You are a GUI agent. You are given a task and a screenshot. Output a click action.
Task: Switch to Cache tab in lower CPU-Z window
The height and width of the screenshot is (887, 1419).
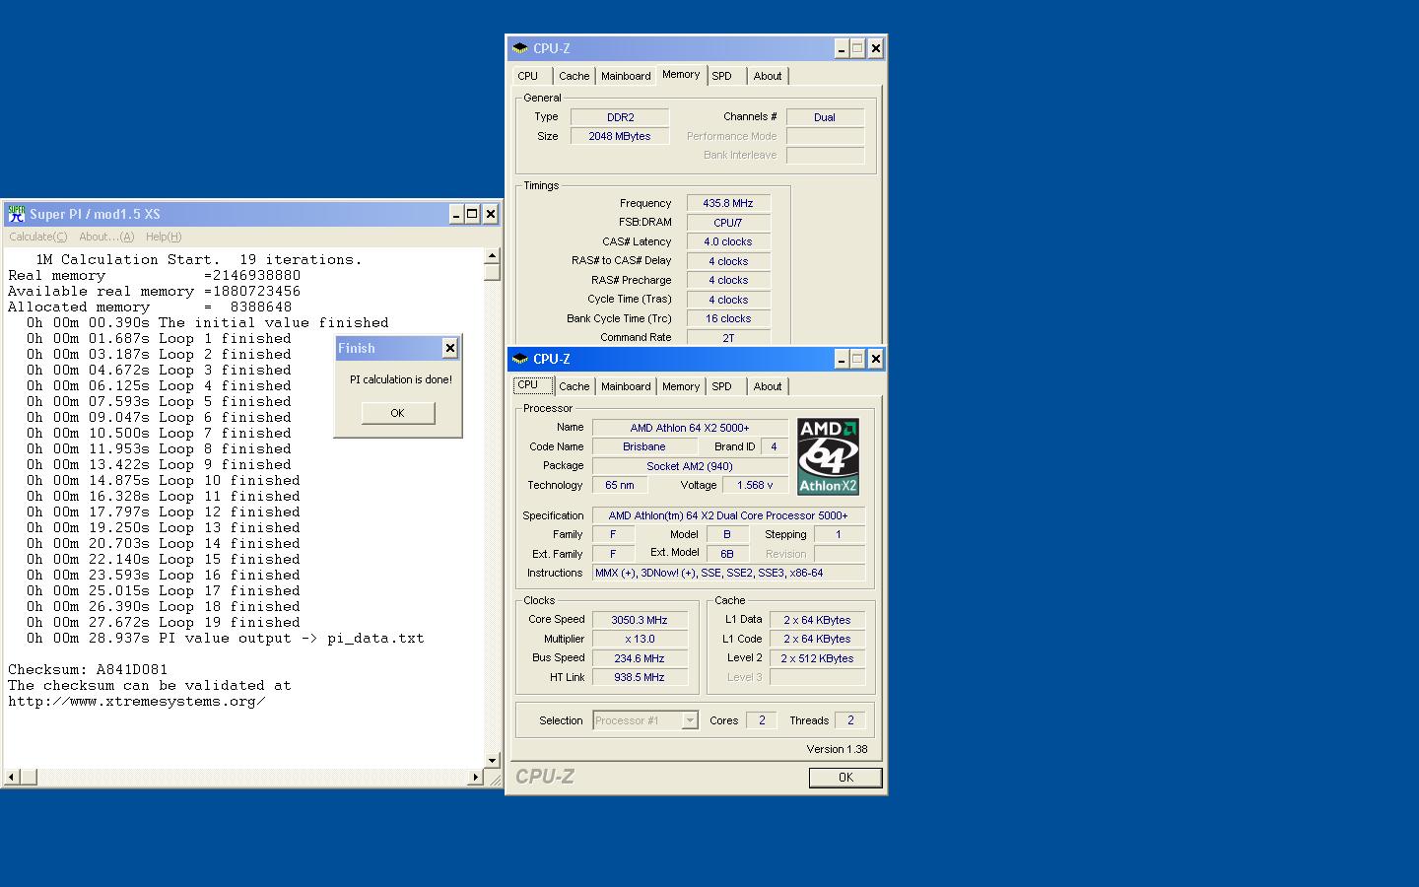(x=574, y=386)
